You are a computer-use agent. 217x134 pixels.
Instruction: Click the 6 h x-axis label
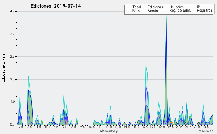point(56,127)
